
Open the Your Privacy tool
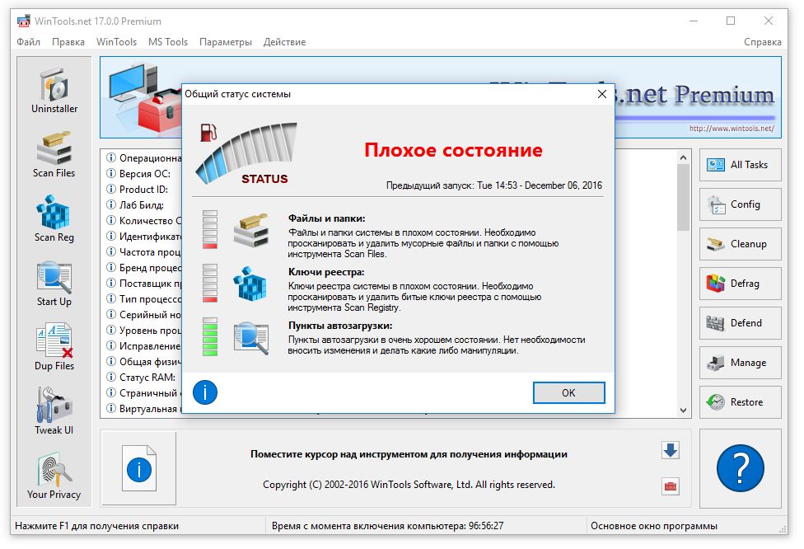[54, 476]
